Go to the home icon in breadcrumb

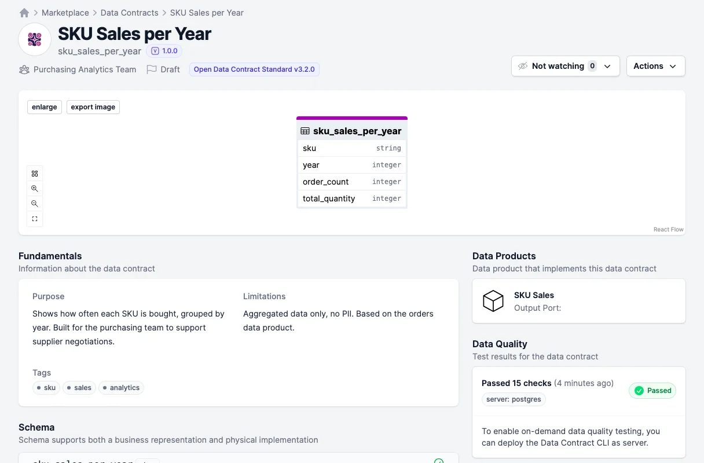point(24,13)
